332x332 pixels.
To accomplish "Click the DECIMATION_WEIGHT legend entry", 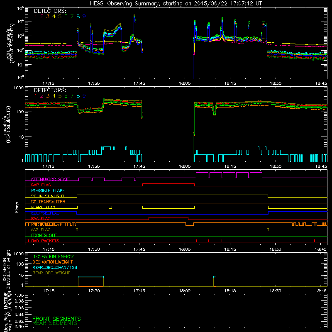I will pyautogui.click(x=53, y=262).
